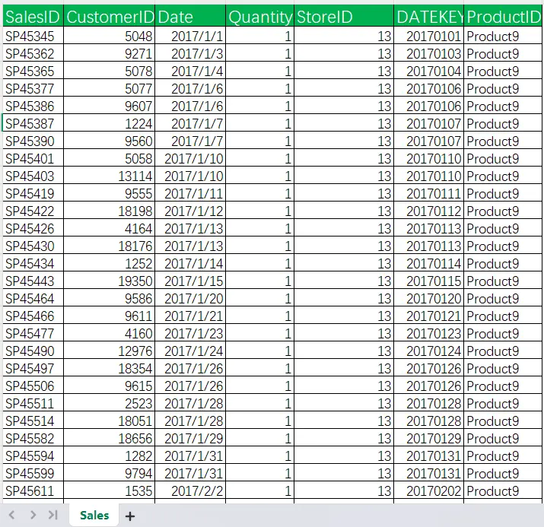544x527 pixels.
Task: Select cell with SalesID SP45422
Action: coord(33,210)
